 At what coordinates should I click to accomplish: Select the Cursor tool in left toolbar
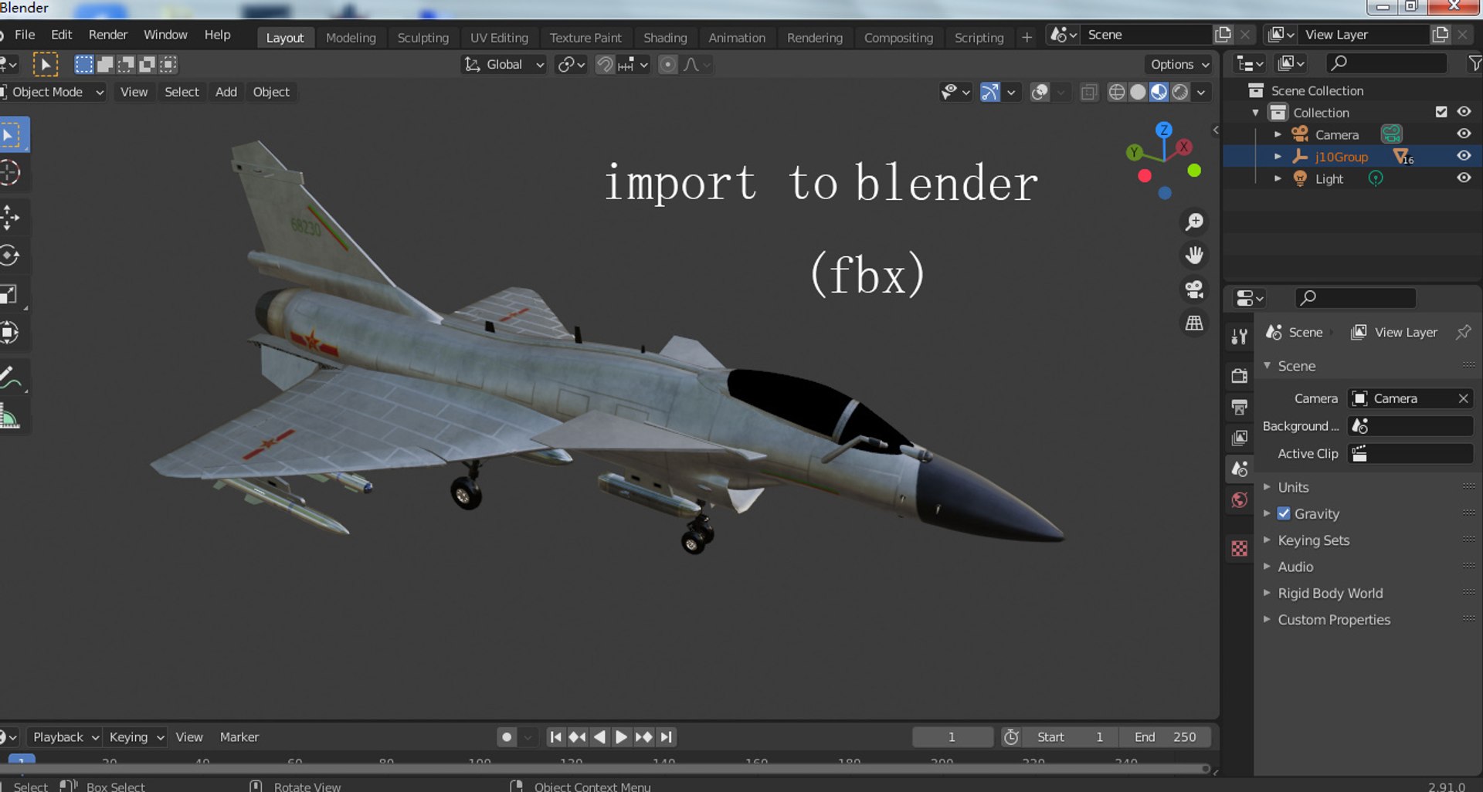[x=10, y=172]
